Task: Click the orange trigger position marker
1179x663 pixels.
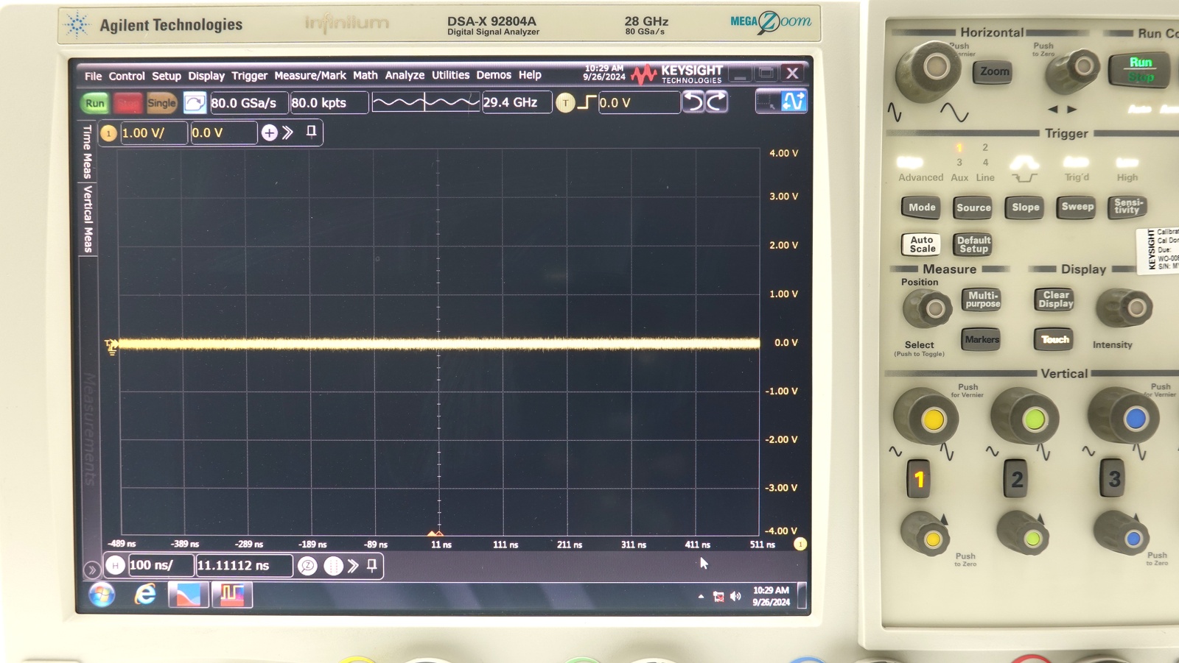Action: pyautogui.click(x=435, y=533)
